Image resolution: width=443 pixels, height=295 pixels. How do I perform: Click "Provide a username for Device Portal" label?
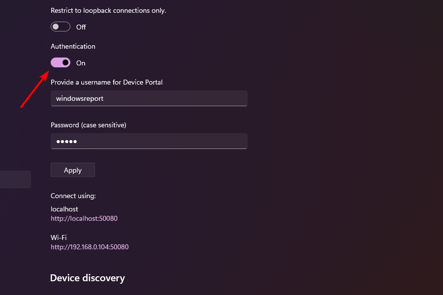[x=106, y=82]
